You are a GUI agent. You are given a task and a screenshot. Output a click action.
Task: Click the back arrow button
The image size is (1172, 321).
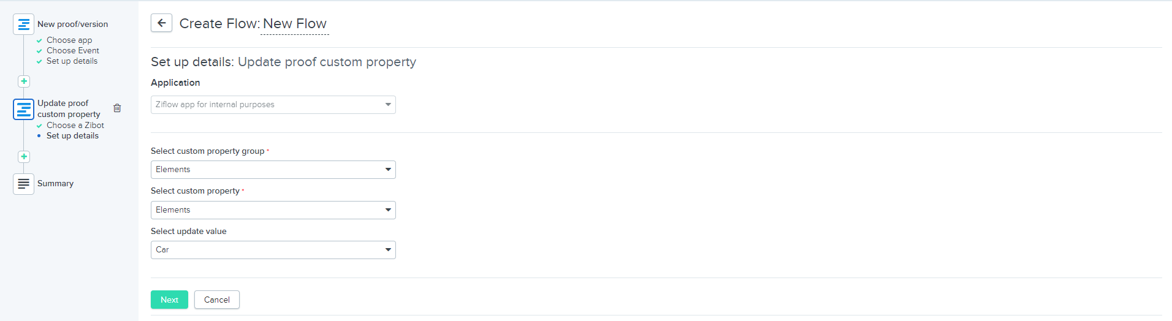[x=161, y=23]
